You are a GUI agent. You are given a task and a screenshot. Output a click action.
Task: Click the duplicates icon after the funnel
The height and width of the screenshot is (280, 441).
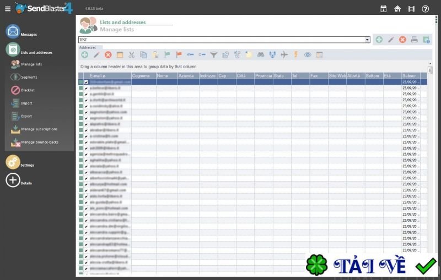[225, 54]
